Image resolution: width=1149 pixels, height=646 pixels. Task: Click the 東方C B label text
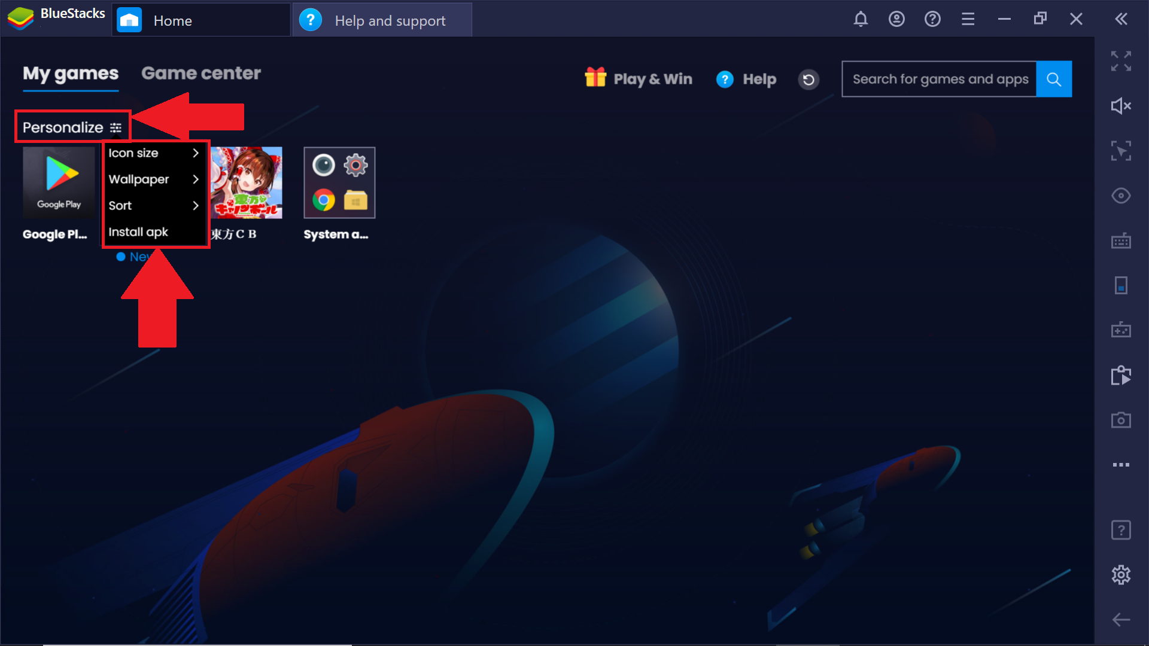point(234,234)
